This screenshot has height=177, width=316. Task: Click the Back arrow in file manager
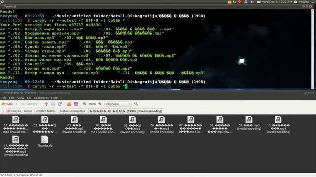tap(7, 104)
